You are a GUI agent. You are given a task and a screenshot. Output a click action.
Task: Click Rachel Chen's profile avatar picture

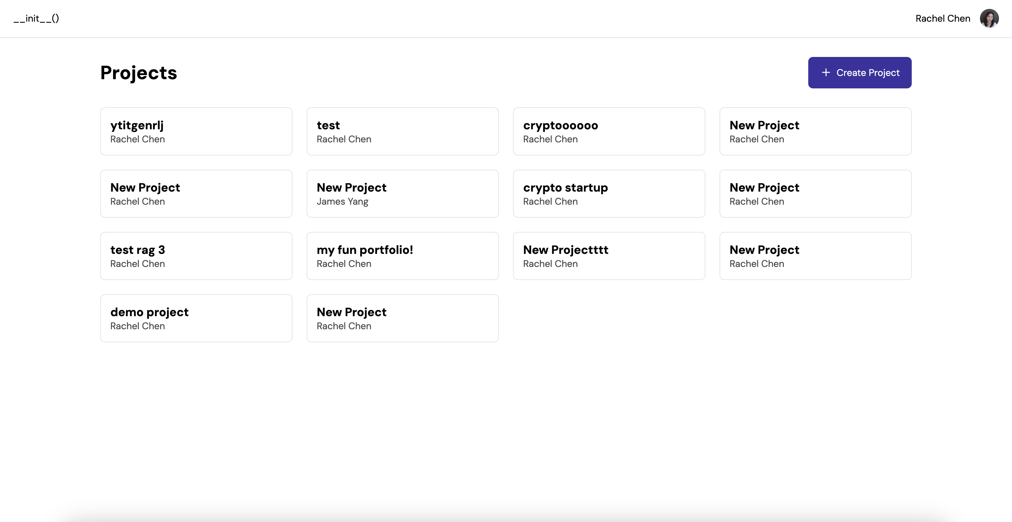point(989,18)
